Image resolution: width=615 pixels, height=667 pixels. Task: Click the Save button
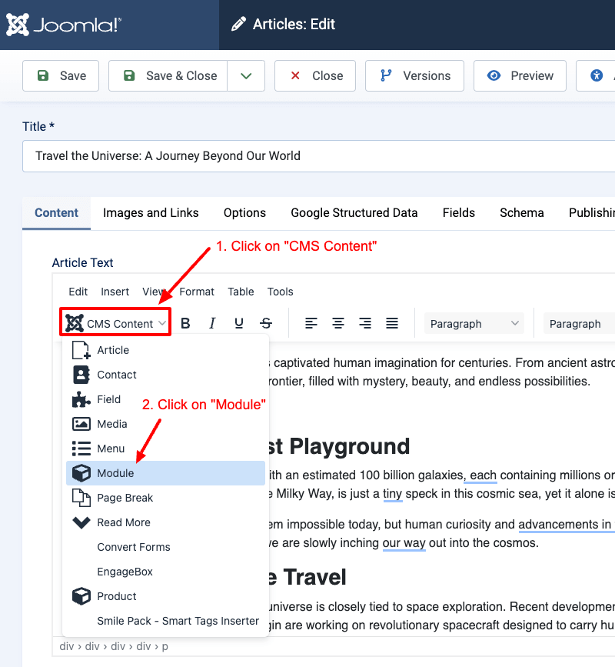pos(61,75)
